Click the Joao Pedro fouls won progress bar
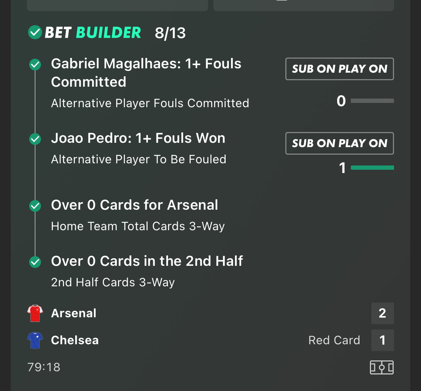Viewport: 421px width, 391px height. pos(372,168)
